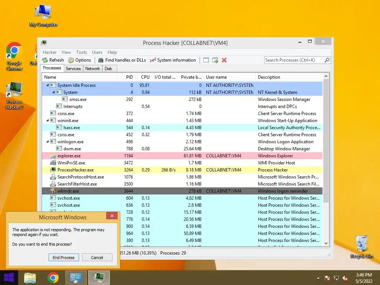
Task: Click the find window toolbar icon
Action: click(206, 60)
